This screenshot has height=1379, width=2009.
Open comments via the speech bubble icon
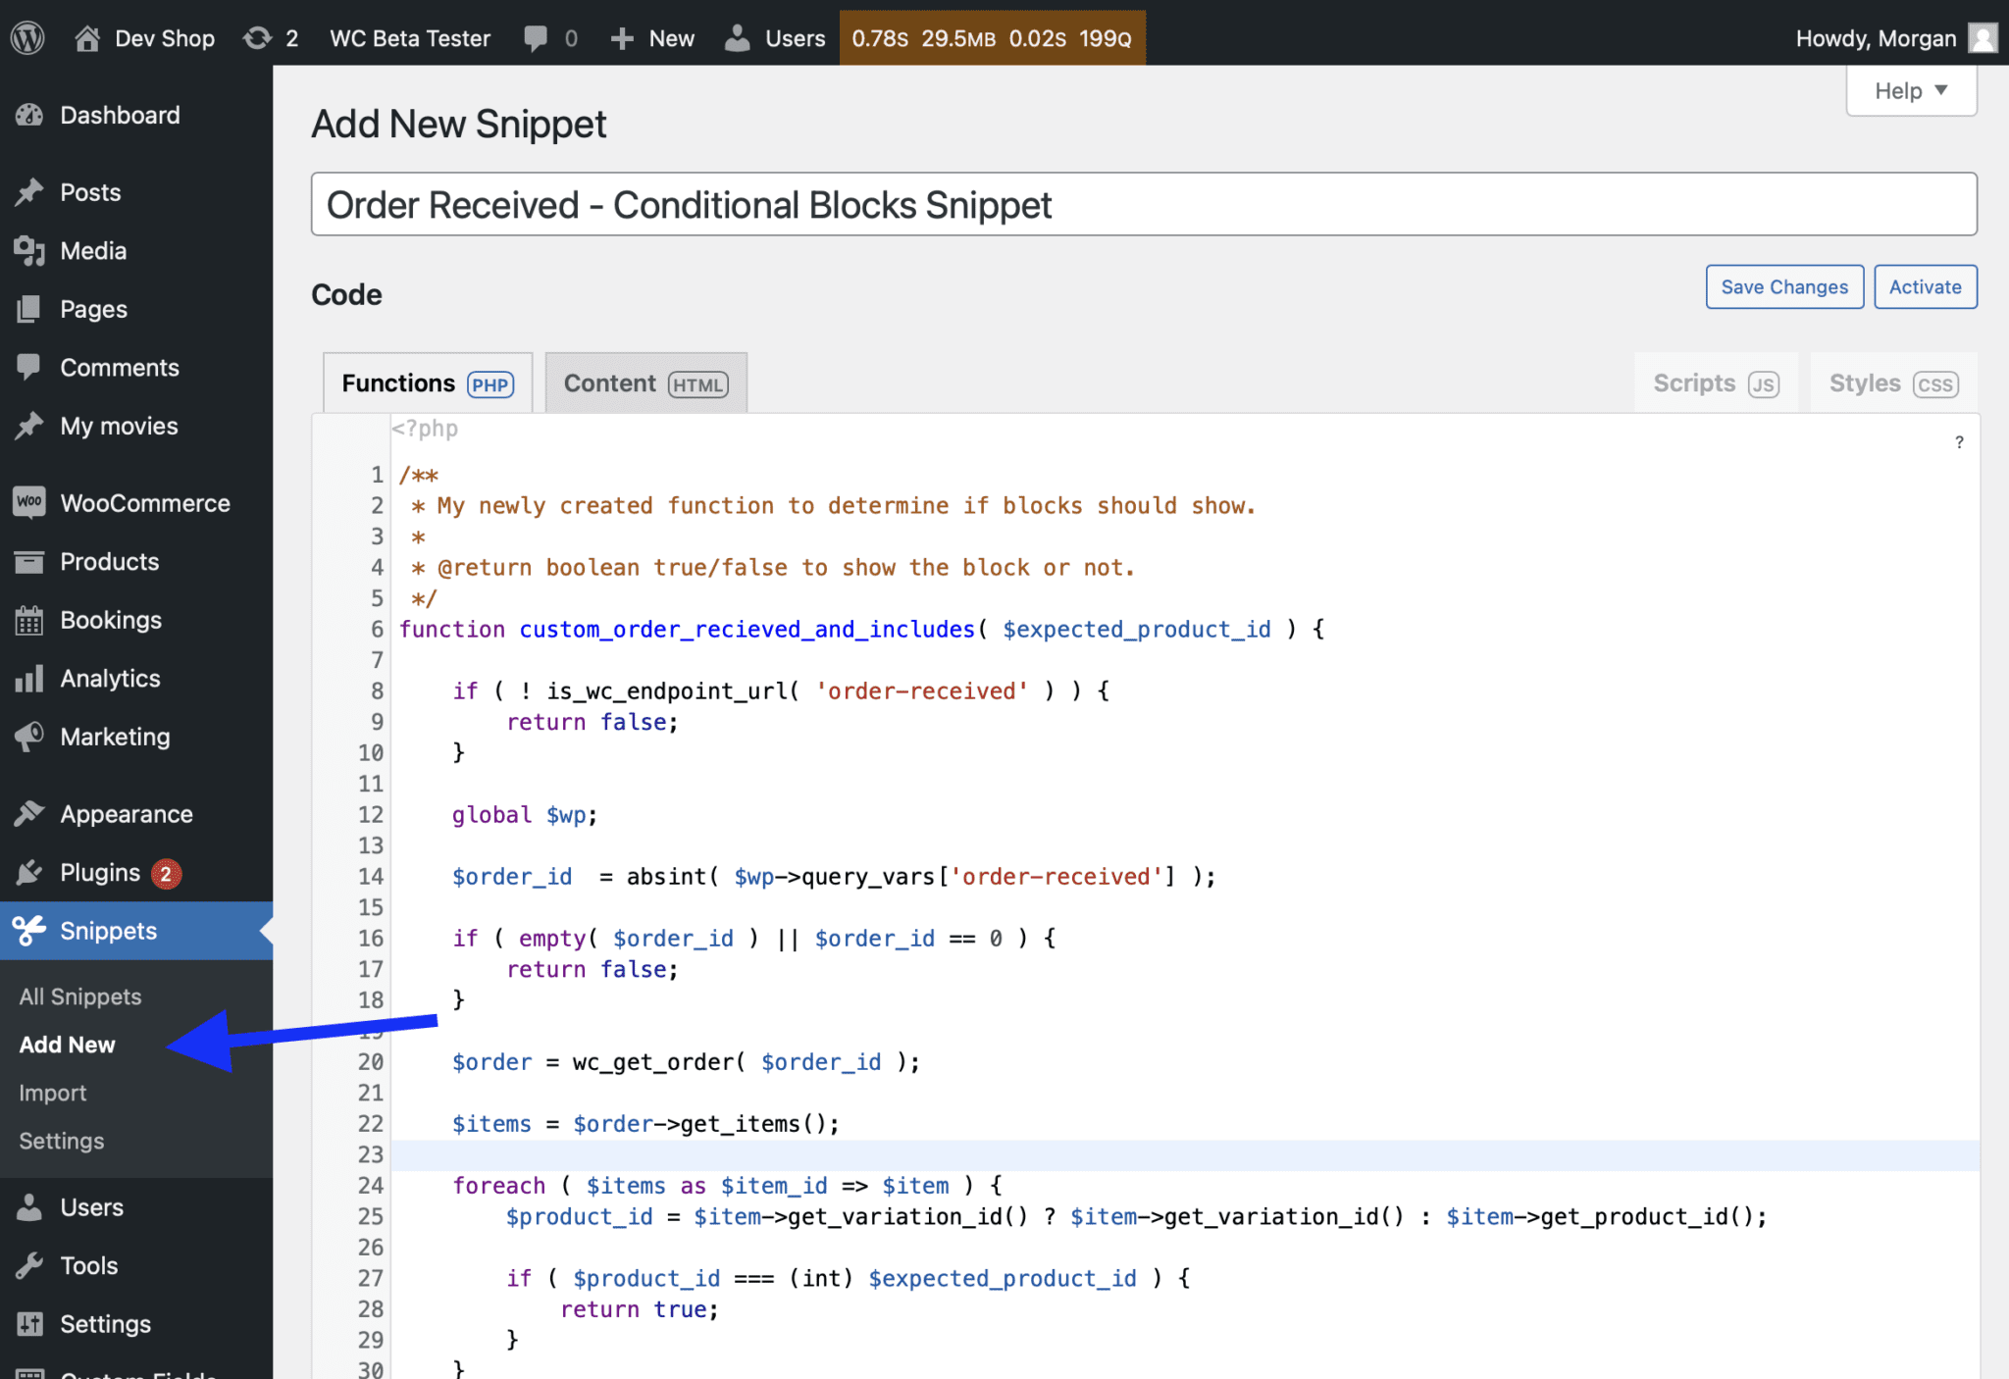538,37
